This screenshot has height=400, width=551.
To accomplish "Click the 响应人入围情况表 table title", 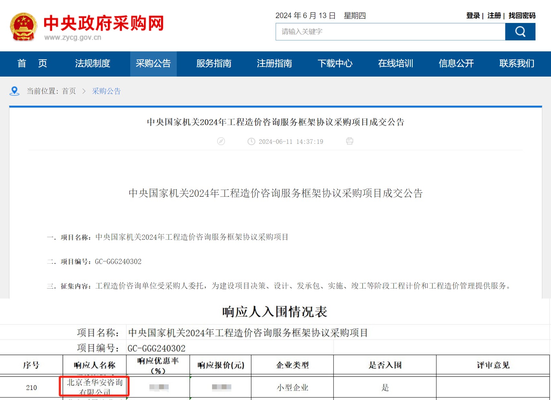I will coord(275,312).
